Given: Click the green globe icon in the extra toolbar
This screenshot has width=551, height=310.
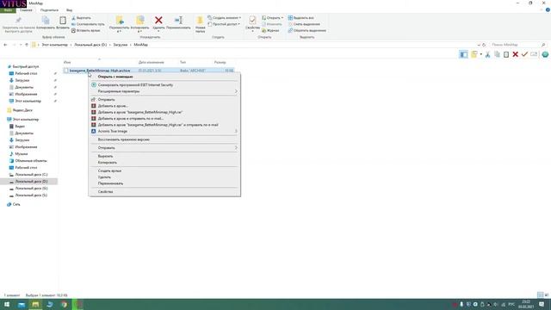Looking at the screenshot, I should point(545,54).
